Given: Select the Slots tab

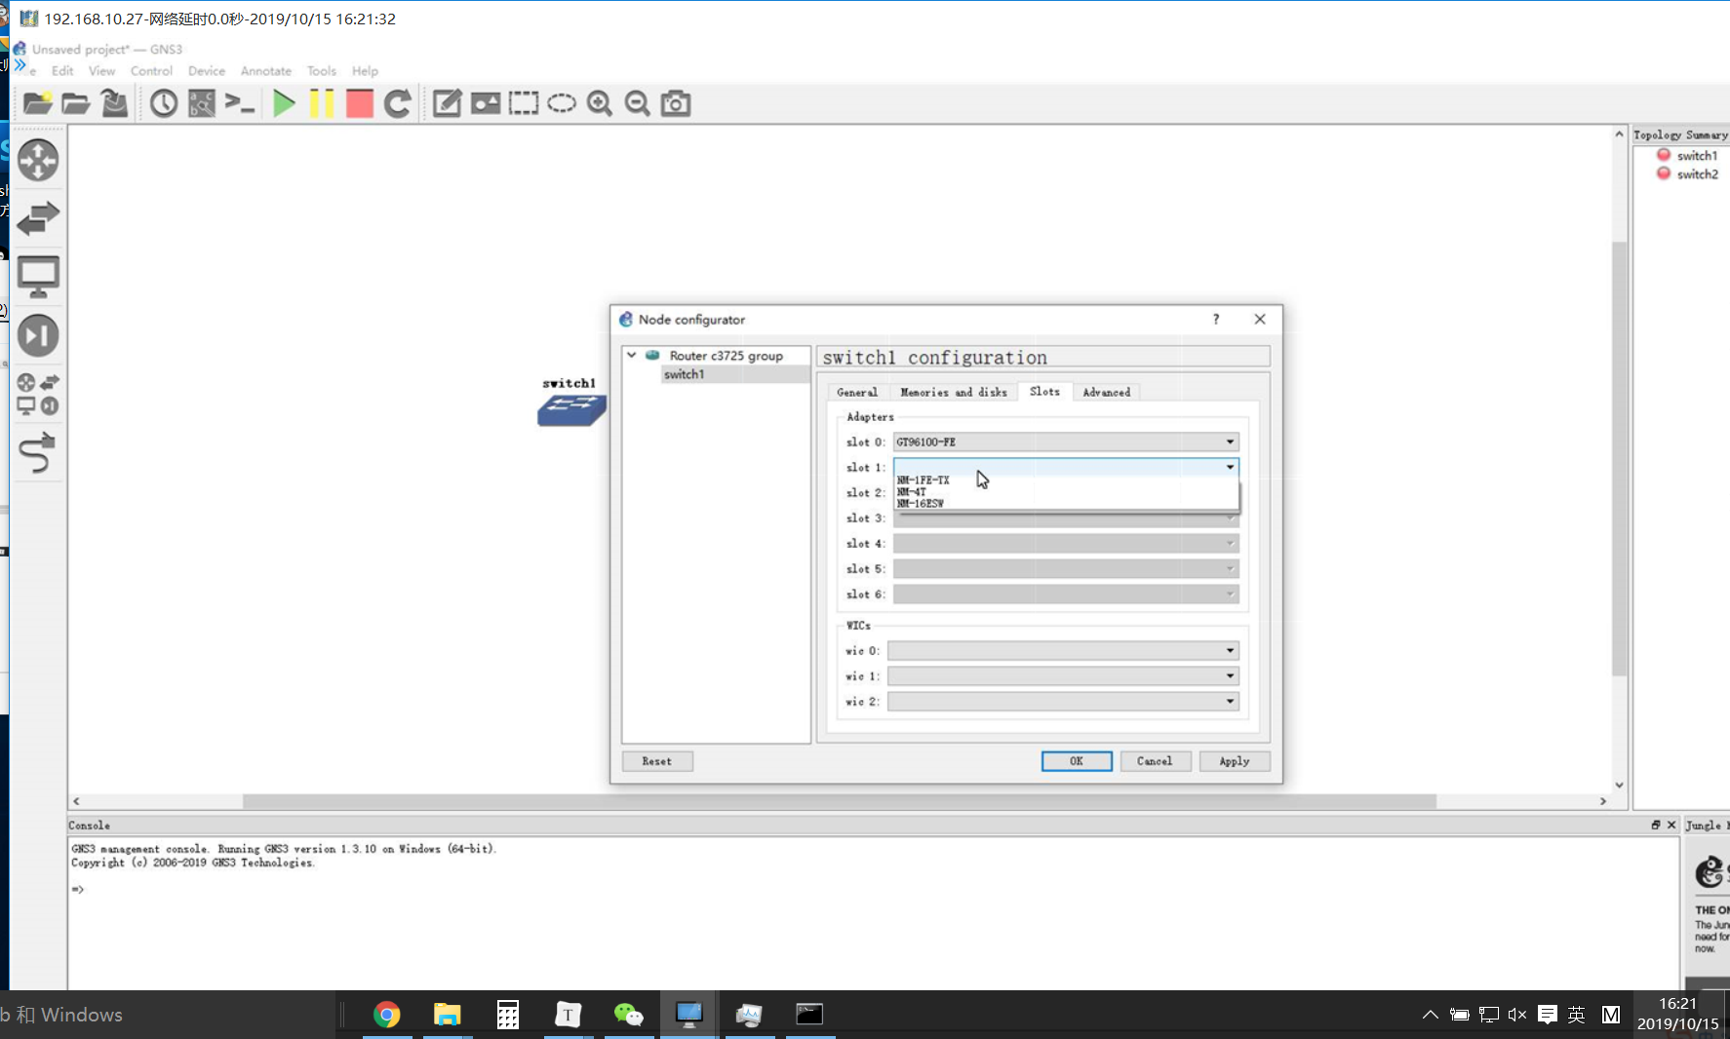Looking at the screenshot, I should [1044, 391].
